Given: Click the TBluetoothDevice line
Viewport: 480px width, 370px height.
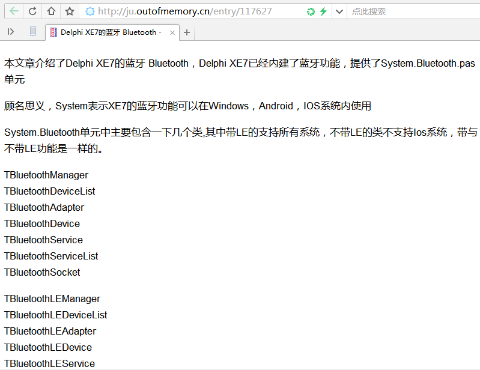Looking at the screenshot, I should (42, 223).
